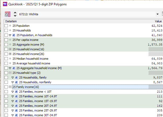Enable the 25 Per capita income checkbox

pyautogui.click(x=6, y=40)
